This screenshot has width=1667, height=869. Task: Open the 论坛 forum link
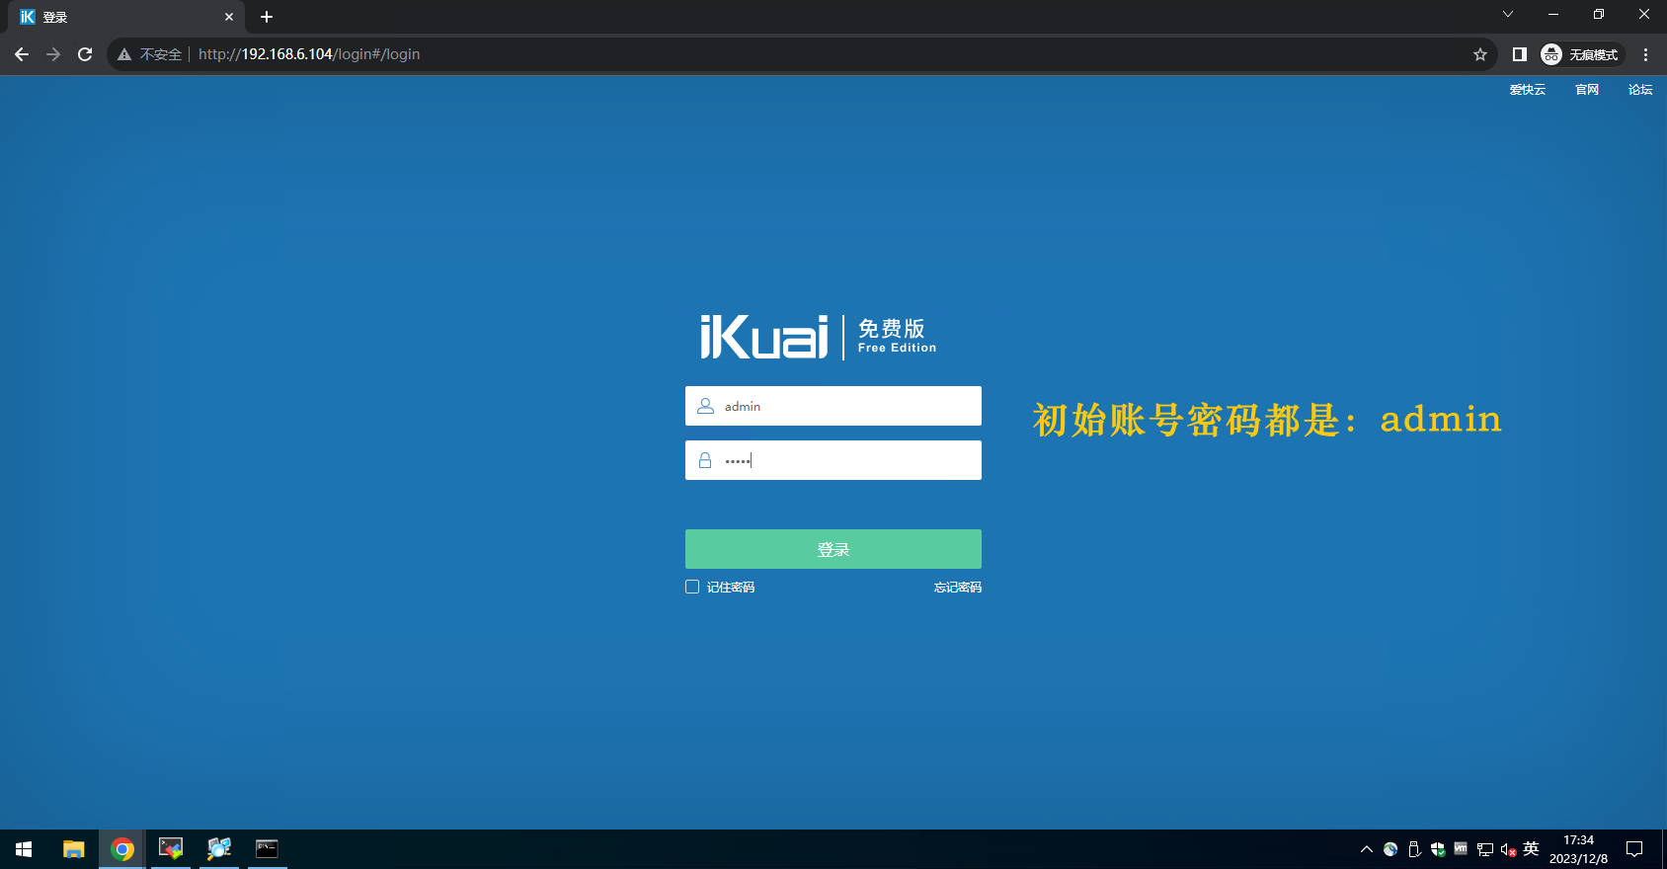pyautogui.click(x=1640, y=90)
